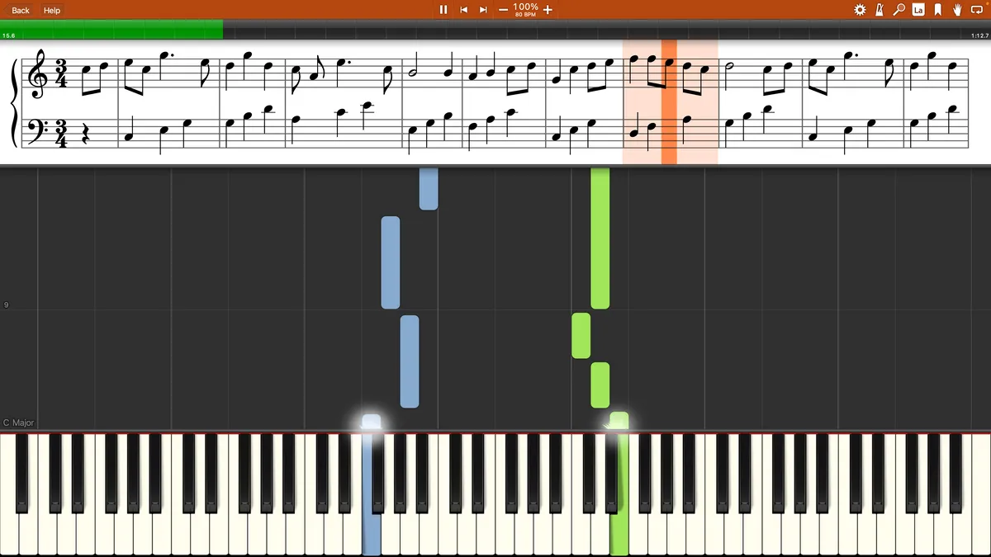Open the Help menu
Image resolution: width=991 pixels, height=557 pixels.
click(x=51, y=10)
